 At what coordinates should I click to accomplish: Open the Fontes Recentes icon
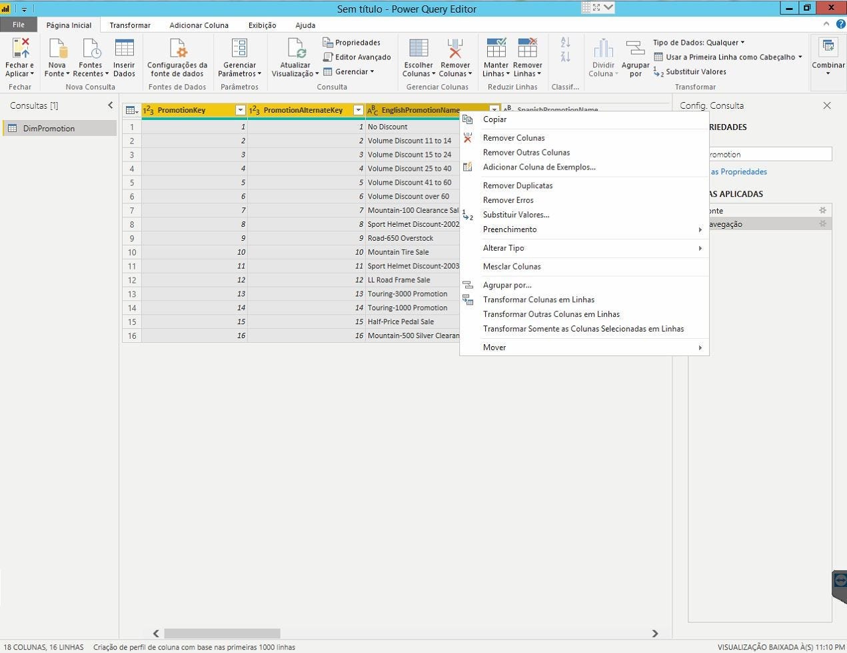click(91, 49)
